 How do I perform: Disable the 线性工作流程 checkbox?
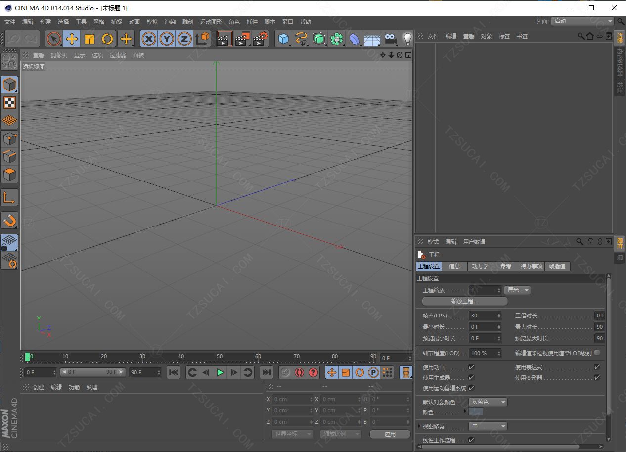click(x=471, y=440)
